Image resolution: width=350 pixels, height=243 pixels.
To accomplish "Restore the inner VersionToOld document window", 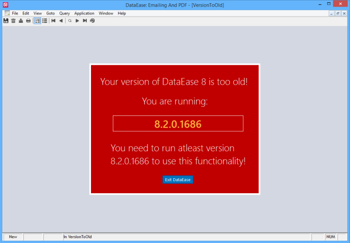I will click(338, 13).
